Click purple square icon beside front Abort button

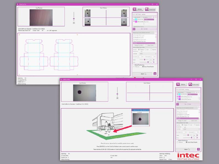199,149
